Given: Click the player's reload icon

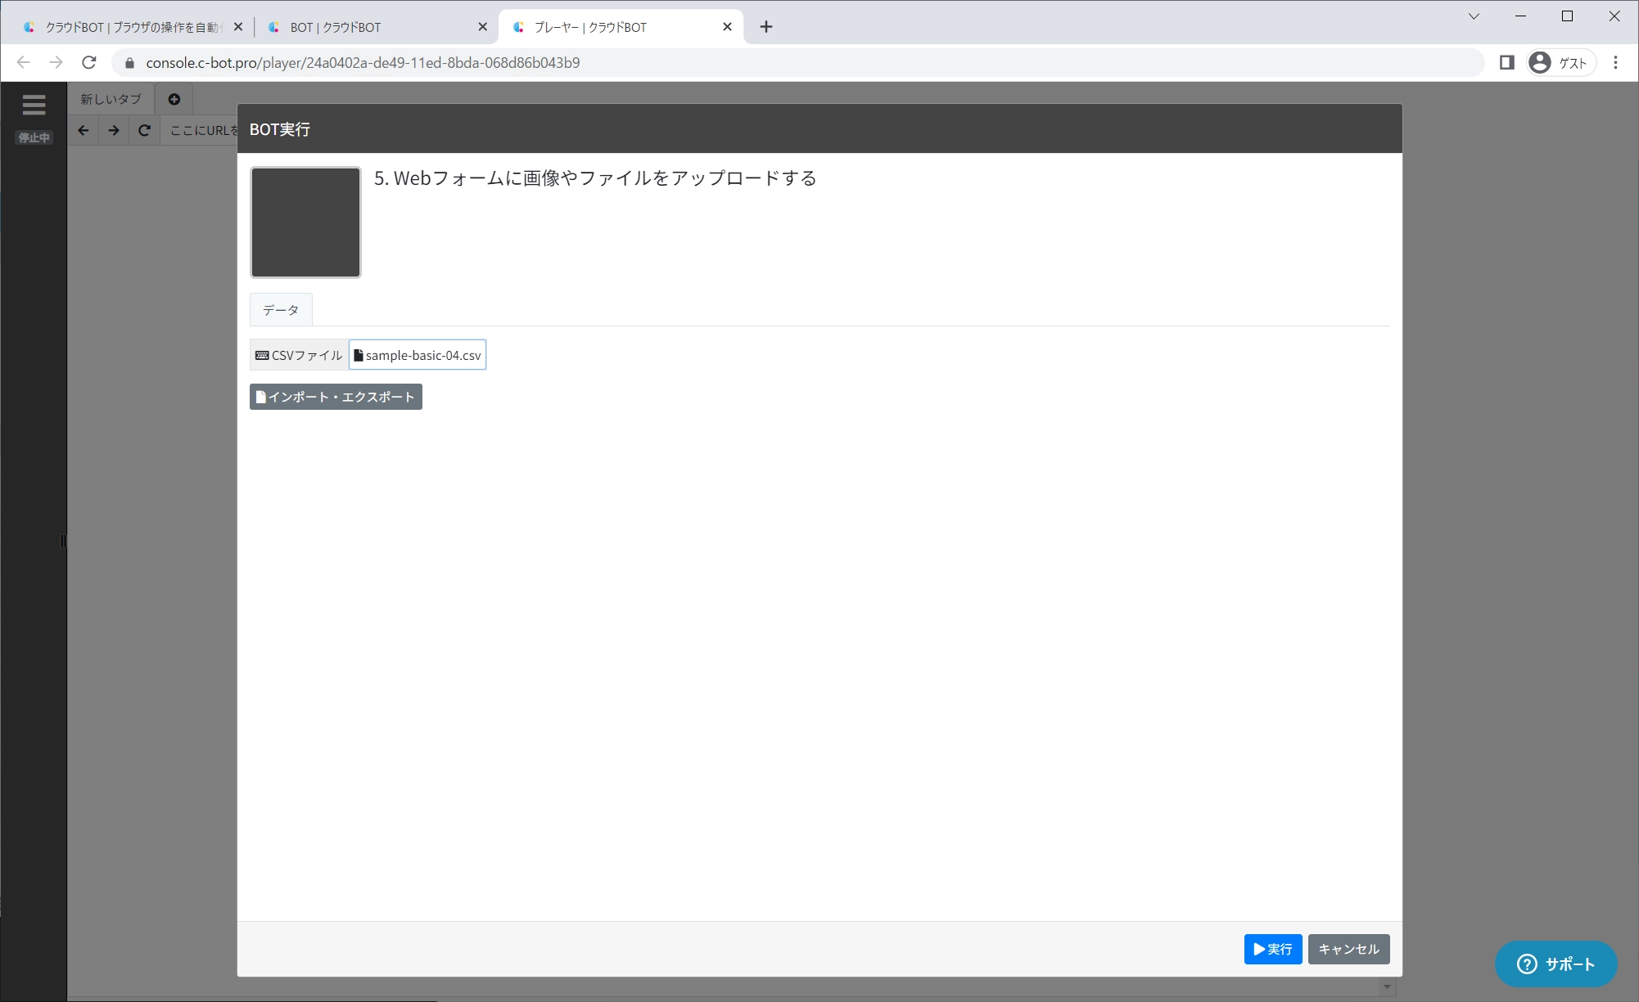Looking at the screenshot, I should [144, 130].
